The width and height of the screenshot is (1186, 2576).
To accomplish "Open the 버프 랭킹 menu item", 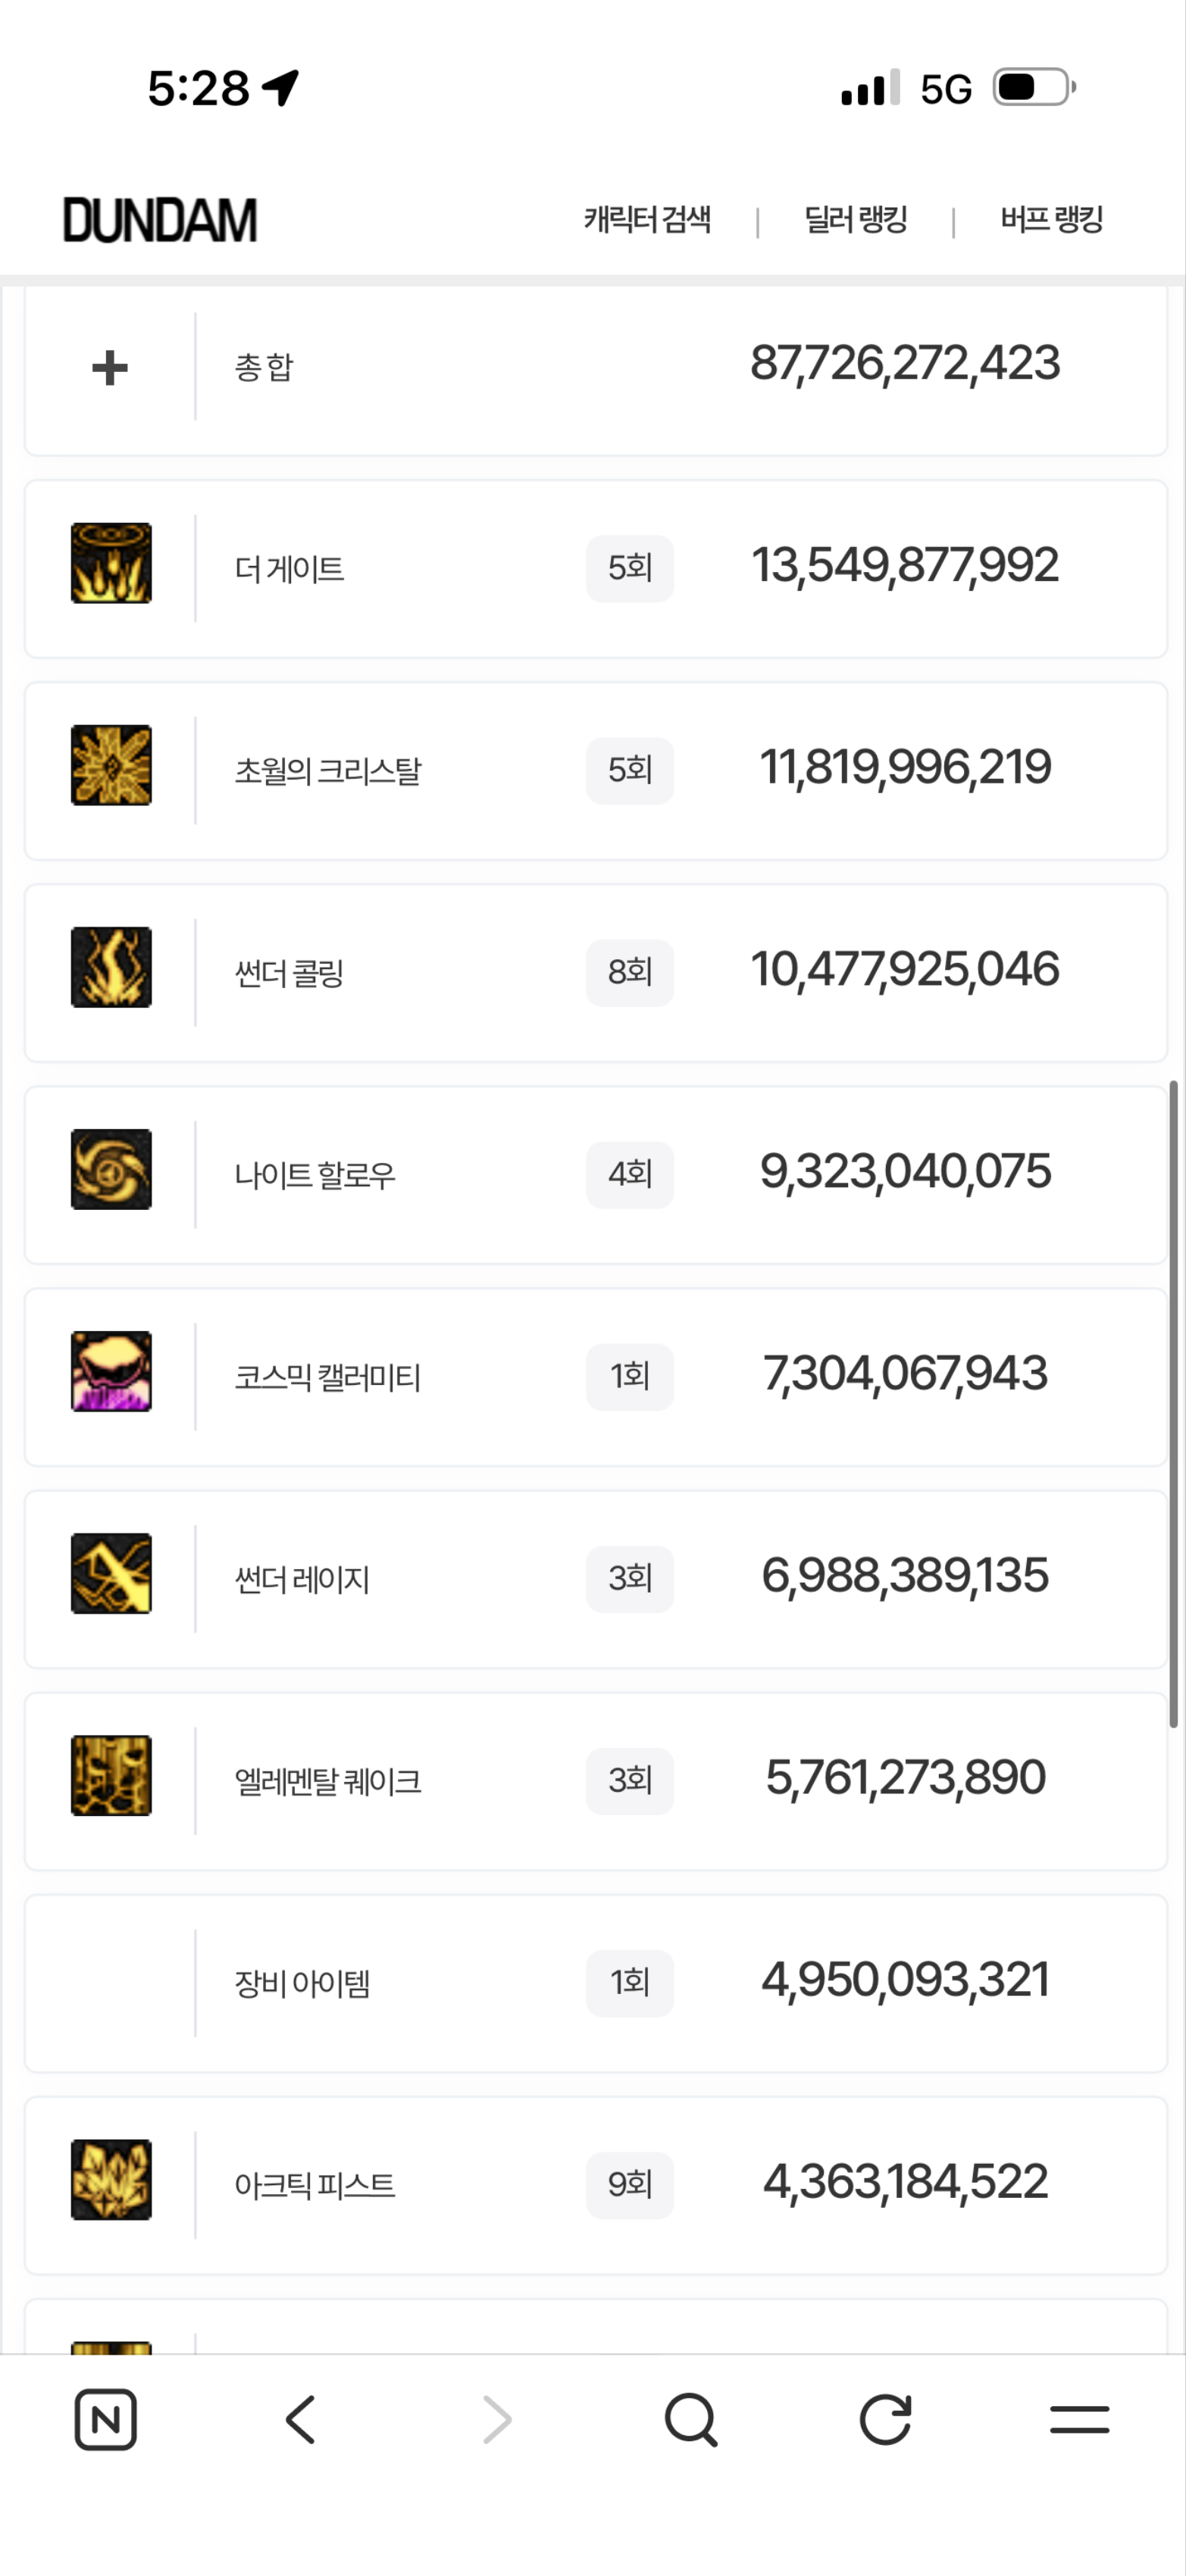I will 1051,219.
